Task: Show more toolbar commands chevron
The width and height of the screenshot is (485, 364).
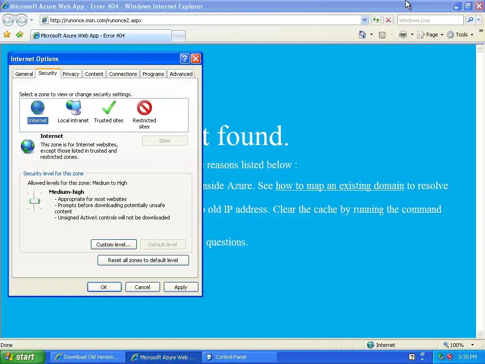Action: click(481, 31)
